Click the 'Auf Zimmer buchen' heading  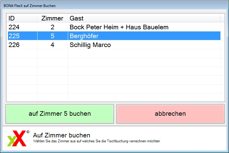[61, 135]
